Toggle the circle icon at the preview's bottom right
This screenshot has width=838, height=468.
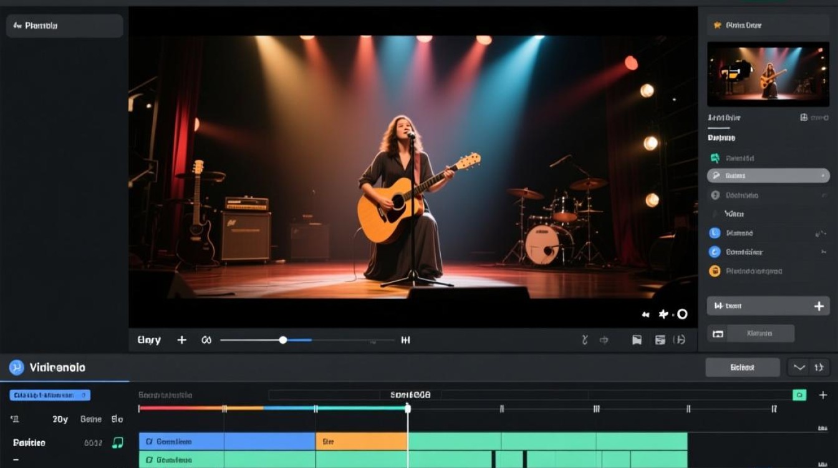coord(682,314)
